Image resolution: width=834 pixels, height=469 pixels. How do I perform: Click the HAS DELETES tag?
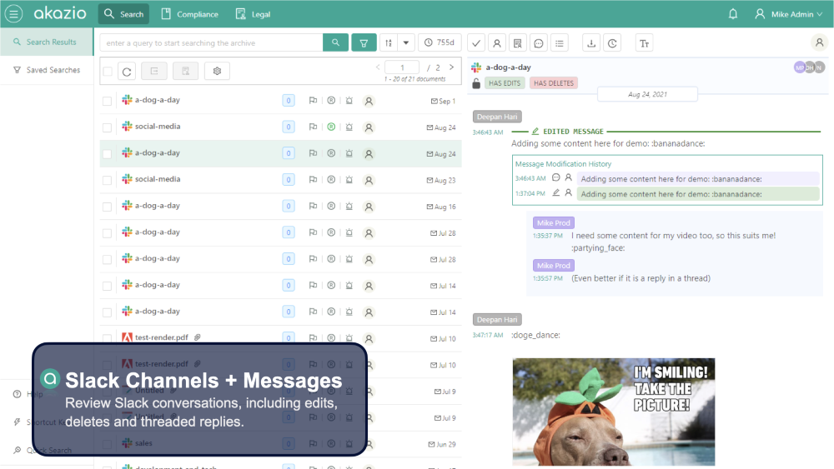pos(554,82)
